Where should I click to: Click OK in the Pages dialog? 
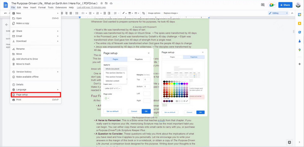[146, 111]
